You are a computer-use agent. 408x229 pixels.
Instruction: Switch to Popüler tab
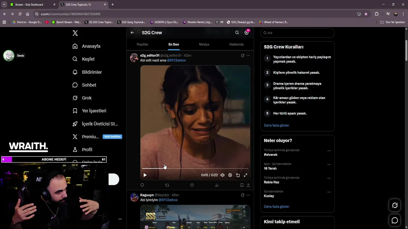coord(142,44)
